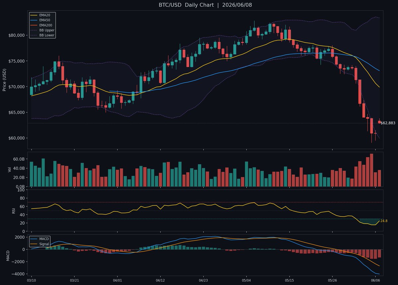Click the RSI axis title
398x285 pixels.
tap(14, 211)
